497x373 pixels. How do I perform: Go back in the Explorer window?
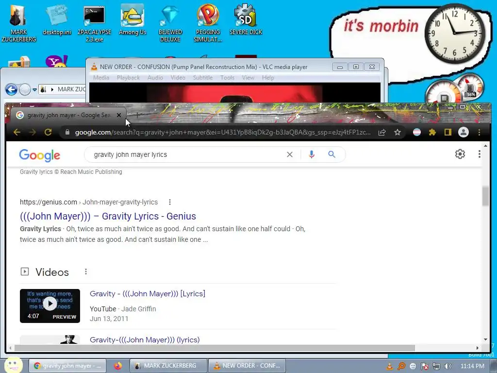[11, 90]
